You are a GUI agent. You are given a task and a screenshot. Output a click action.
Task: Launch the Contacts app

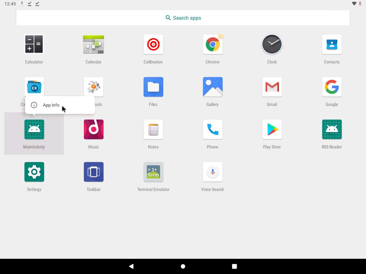332,44
